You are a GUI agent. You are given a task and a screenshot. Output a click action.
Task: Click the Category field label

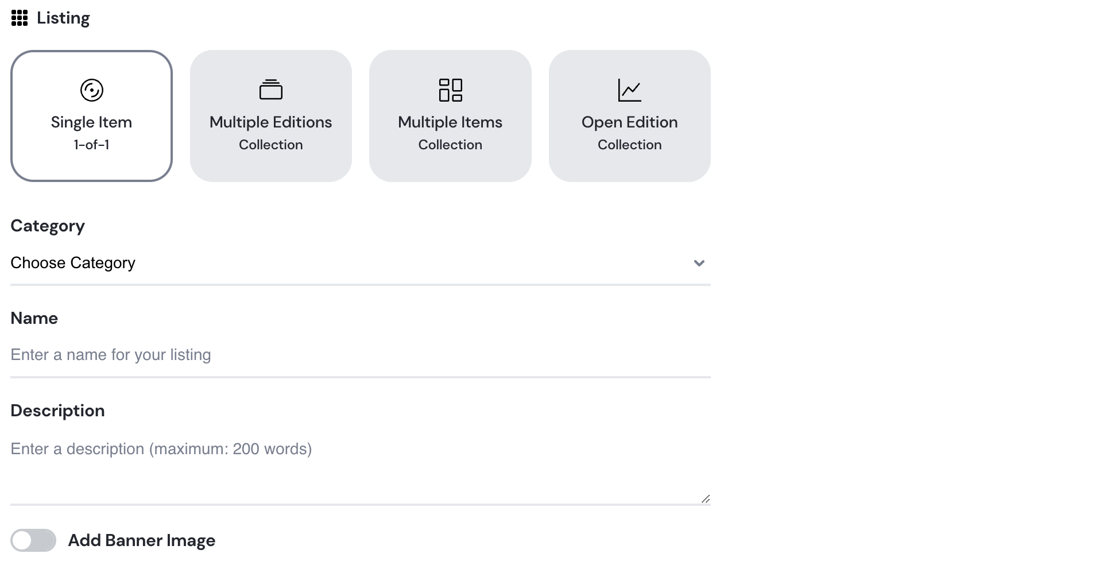48,226
